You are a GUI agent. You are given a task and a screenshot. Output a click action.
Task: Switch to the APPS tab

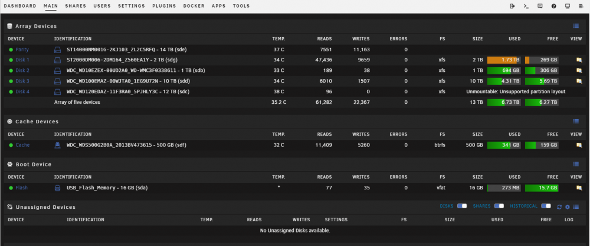pos(219,6)
